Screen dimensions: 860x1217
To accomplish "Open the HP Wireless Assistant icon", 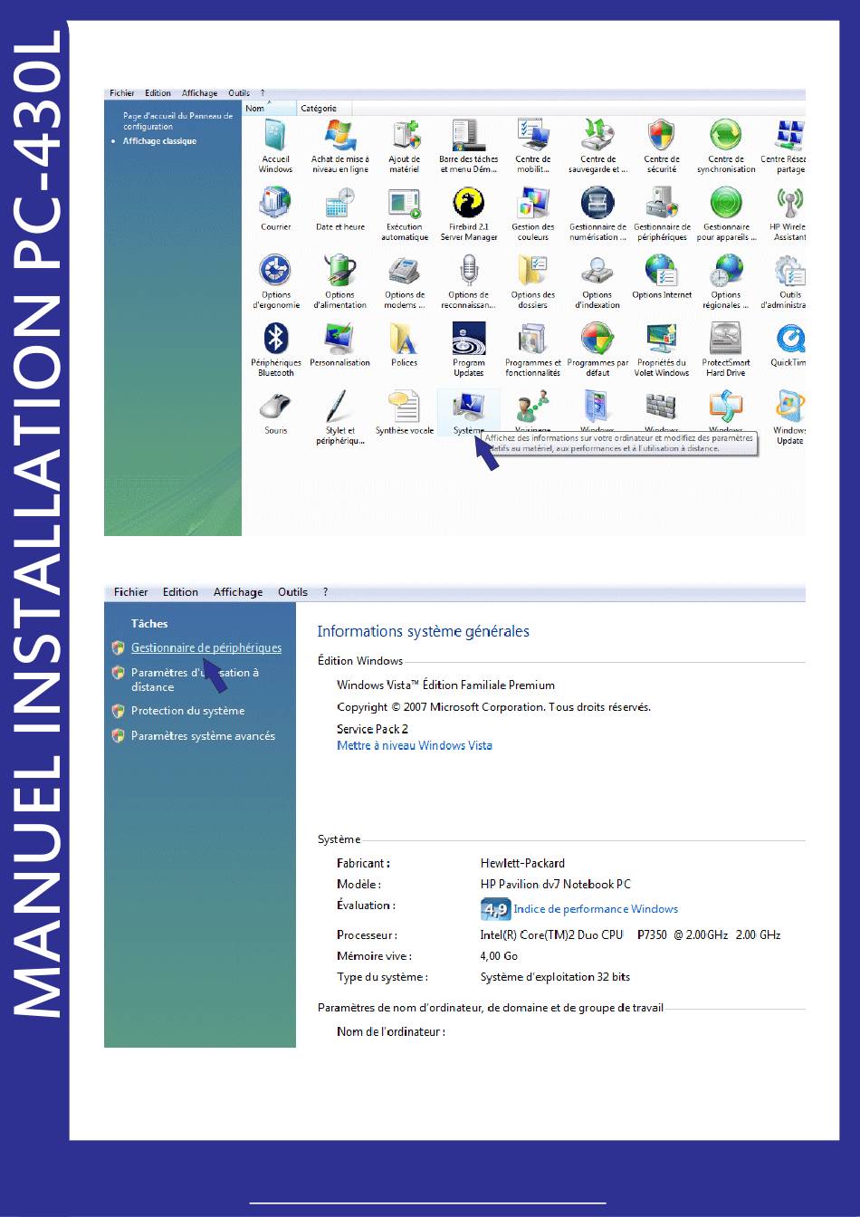I will 790,204.
